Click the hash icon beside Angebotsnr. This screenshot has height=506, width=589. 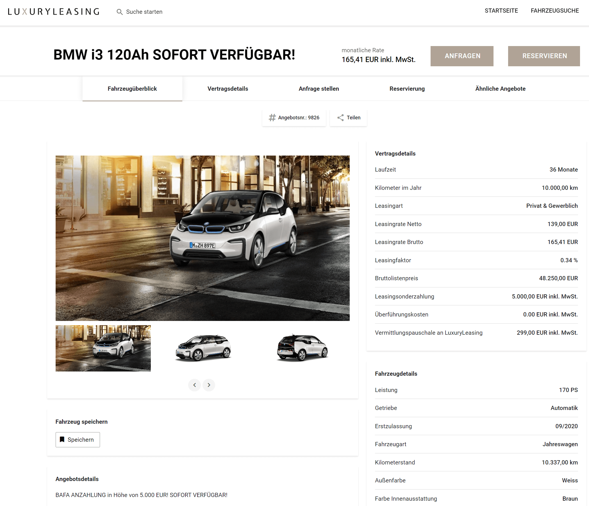pyautogui.click(x=272, y=118)
